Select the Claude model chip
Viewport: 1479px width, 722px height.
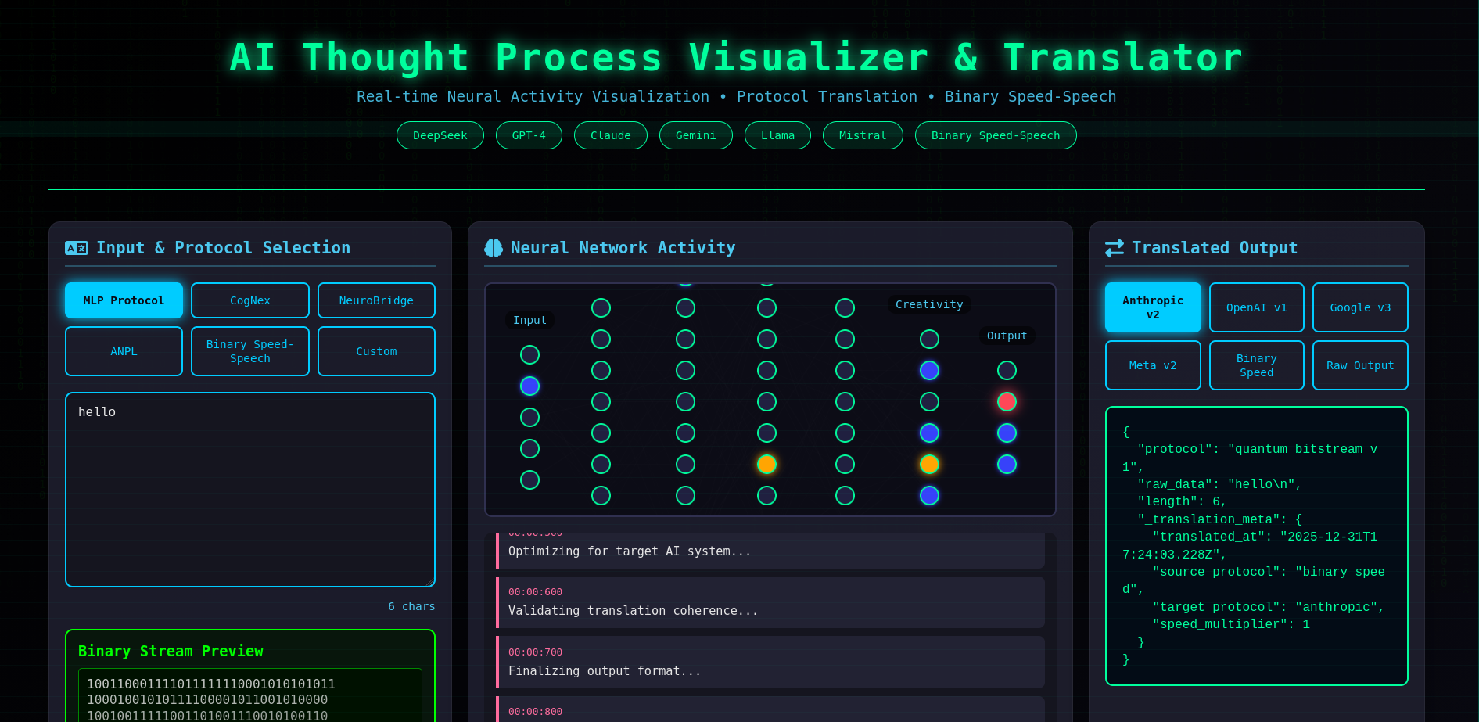610,135
